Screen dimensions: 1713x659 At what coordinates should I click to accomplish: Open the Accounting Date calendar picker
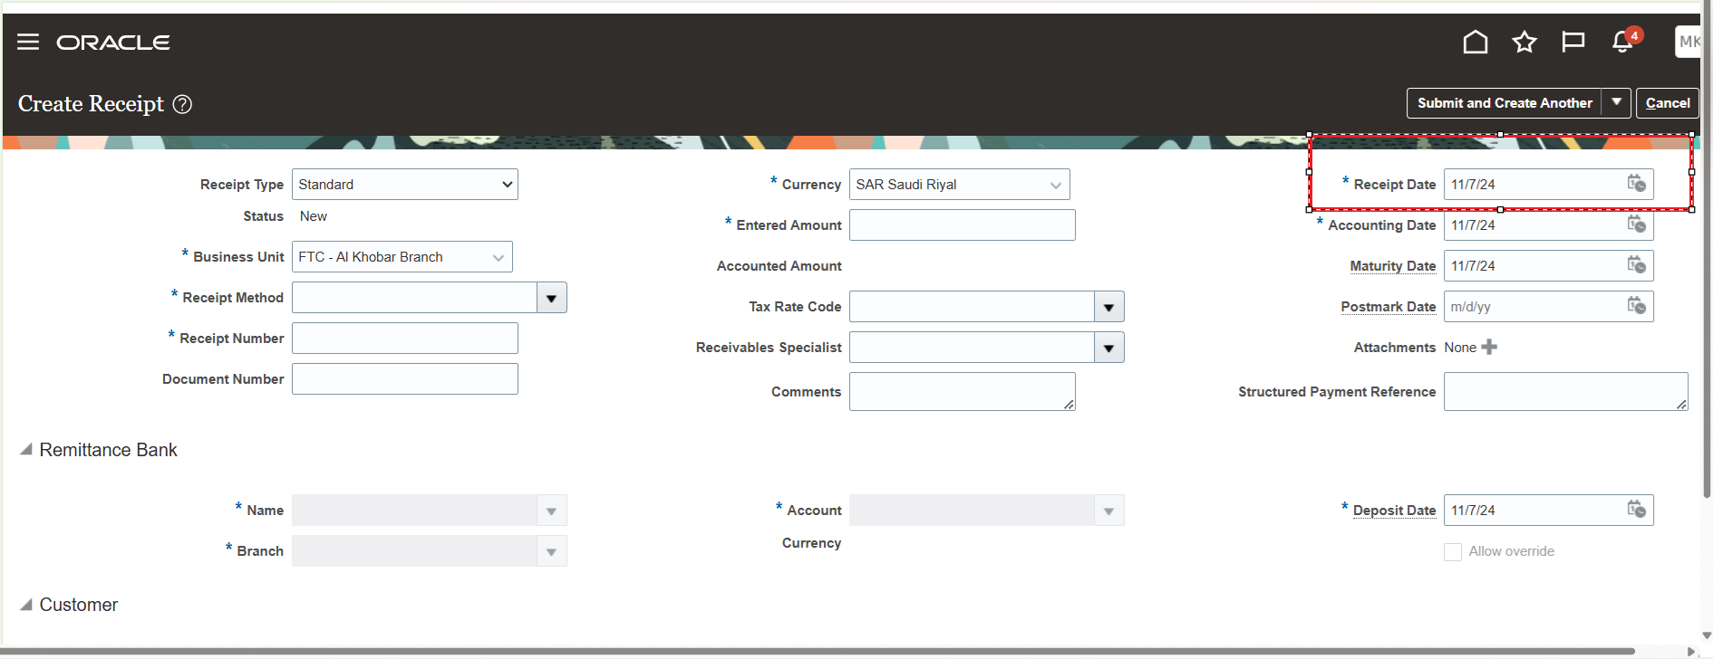tap(1636, 224)
